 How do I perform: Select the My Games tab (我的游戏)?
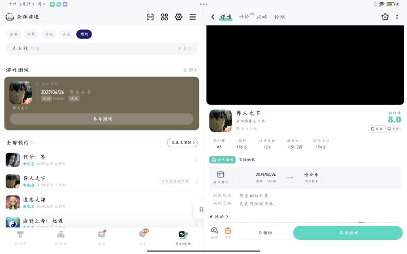coord(183,238)
